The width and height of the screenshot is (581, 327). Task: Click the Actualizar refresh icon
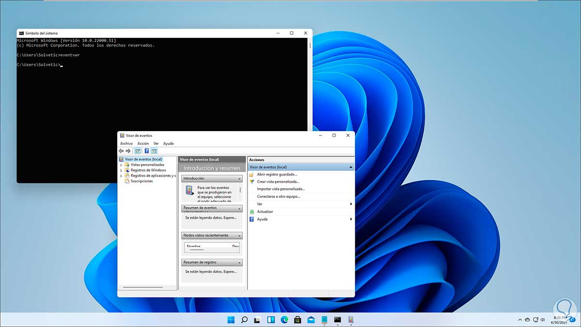252,212
